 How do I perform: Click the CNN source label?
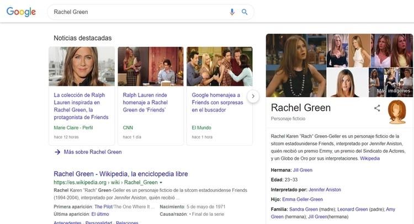[x=128, y=127]
